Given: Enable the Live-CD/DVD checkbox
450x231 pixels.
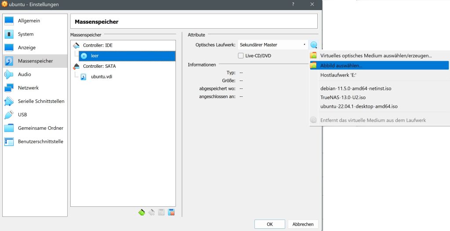Looking at the screenshot, I should click(241, 56).
